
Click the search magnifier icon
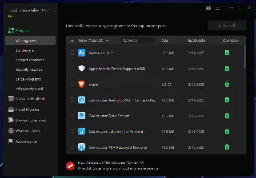[x=124, y=40]
